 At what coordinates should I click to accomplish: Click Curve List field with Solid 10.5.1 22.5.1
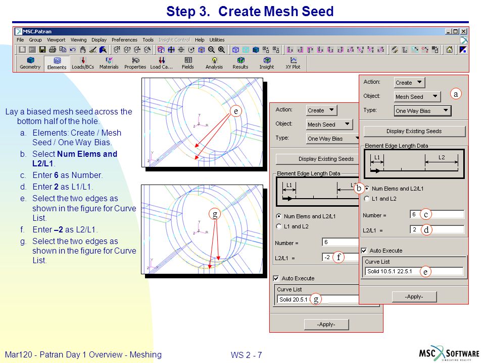tap(414, 271)
